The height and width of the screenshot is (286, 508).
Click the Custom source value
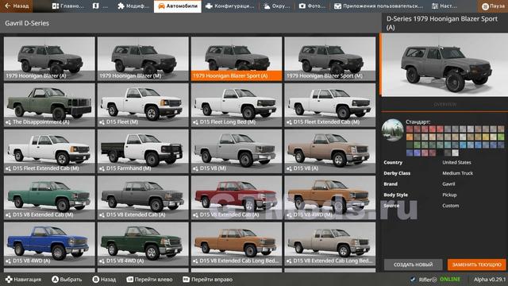pyautogui.click(x=450, y=206)
